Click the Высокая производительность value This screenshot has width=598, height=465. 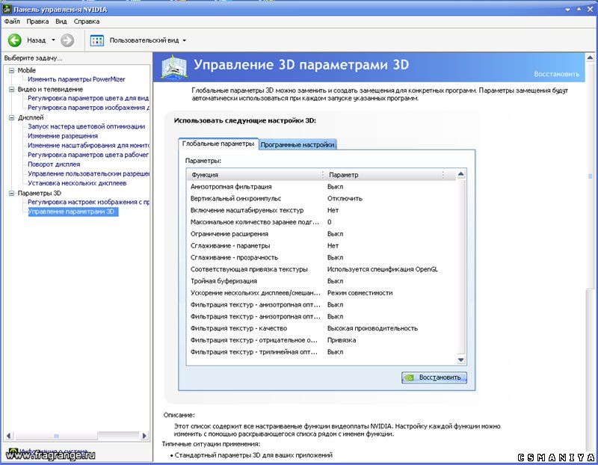coord(372,329)
